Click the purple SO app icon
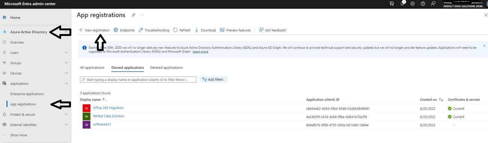The height and width of the screenshot is (143, 488). [86, 125]
